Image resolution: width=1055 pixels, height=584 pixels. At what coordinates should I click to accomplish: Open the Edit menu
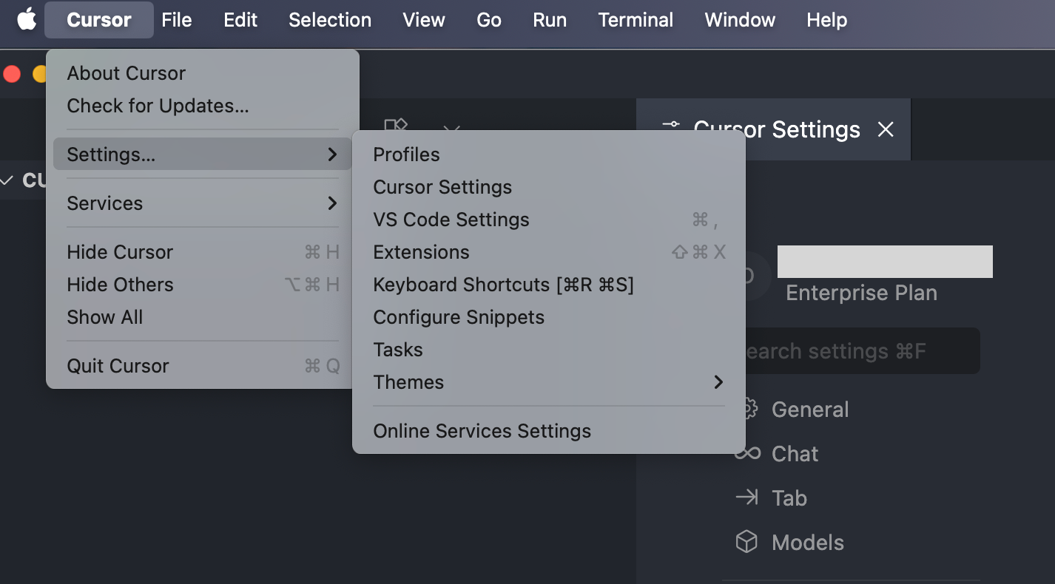240,20
